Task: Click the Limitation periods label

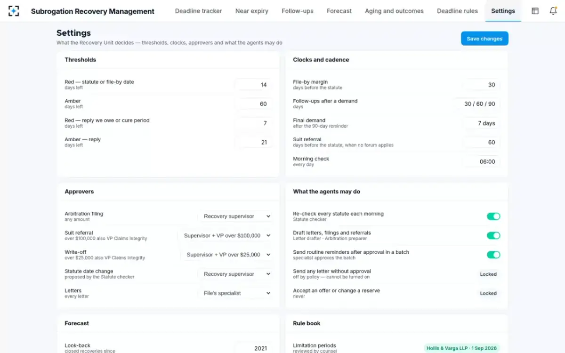Action: pyautogui.click(x=315, y=345)
